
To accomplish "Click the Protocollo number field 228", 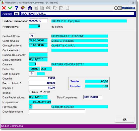I will [46, 69].
